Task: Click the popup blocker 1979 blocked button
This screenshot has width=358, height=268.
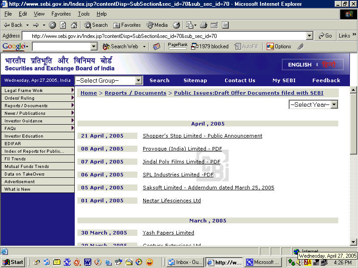Action: coord(209,46)
